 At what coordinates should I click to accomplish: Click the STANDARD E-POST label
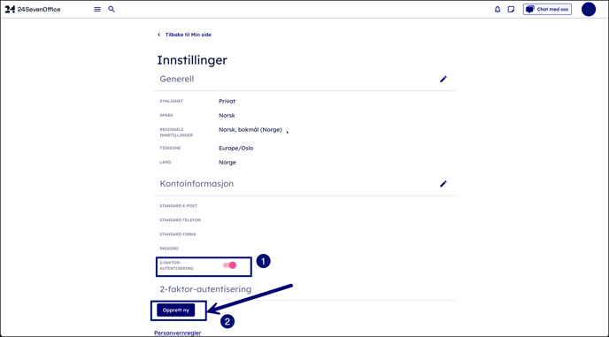coord(178,206)
